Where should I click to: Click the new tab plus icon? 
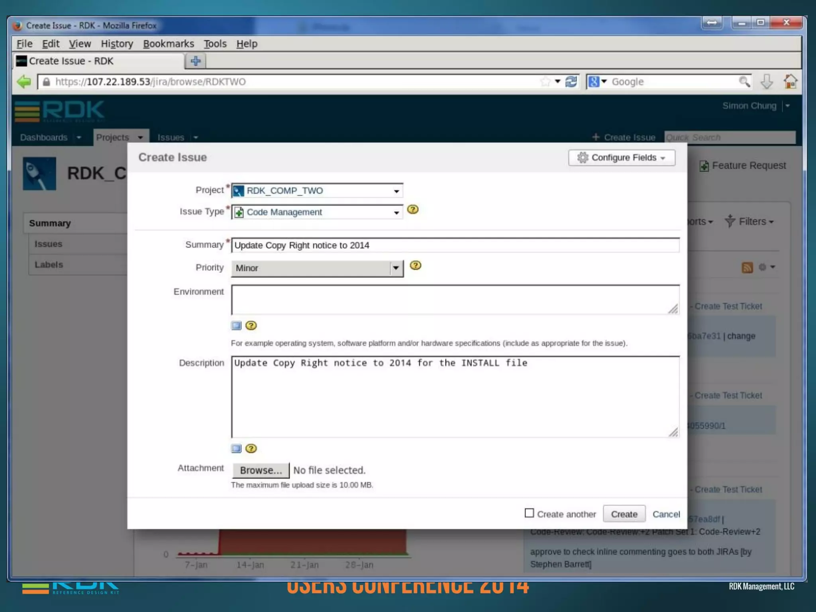[x=196, y=61]
